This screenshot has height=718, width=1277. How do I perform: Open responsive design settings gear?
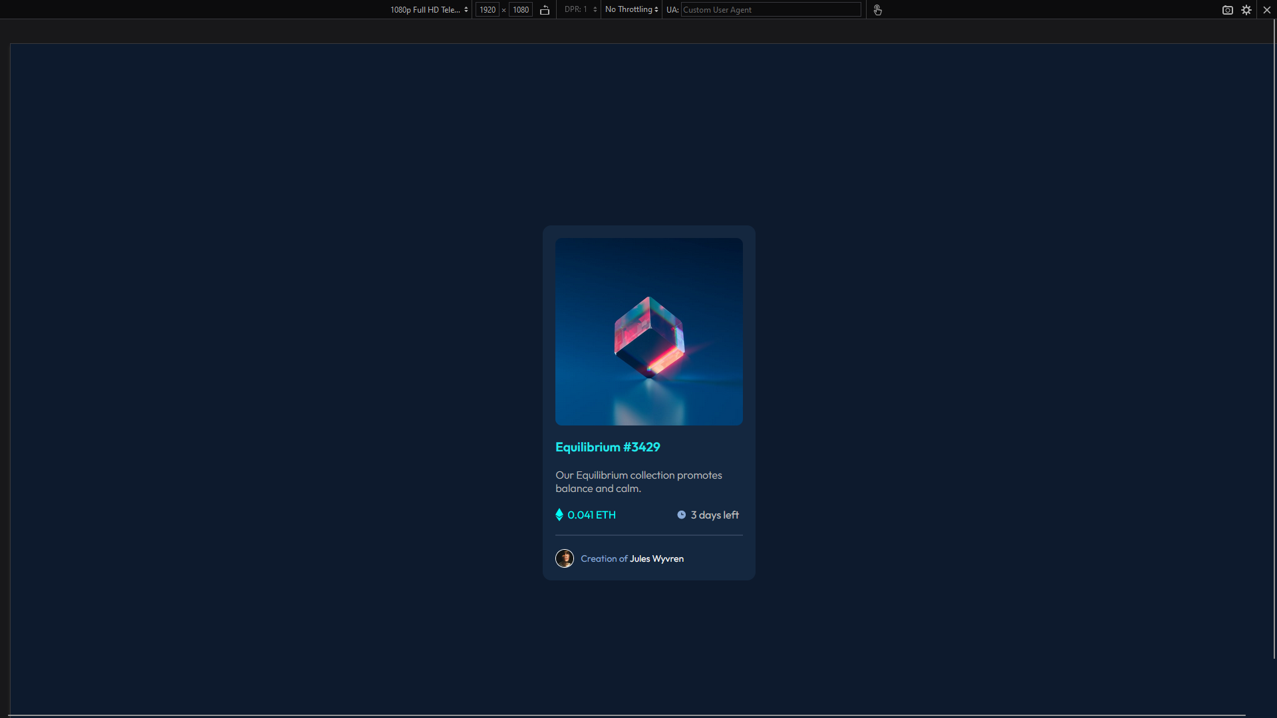pyautogui.click(x=1246, y=10)
